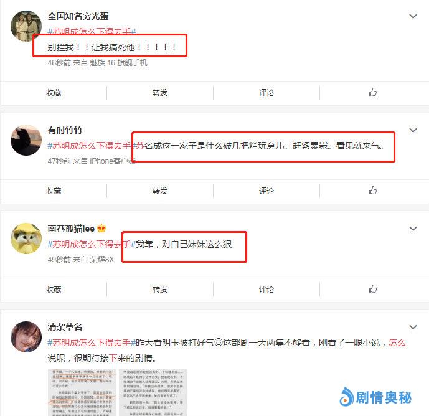Expand options chevron on 清杂草名's post

413,327
